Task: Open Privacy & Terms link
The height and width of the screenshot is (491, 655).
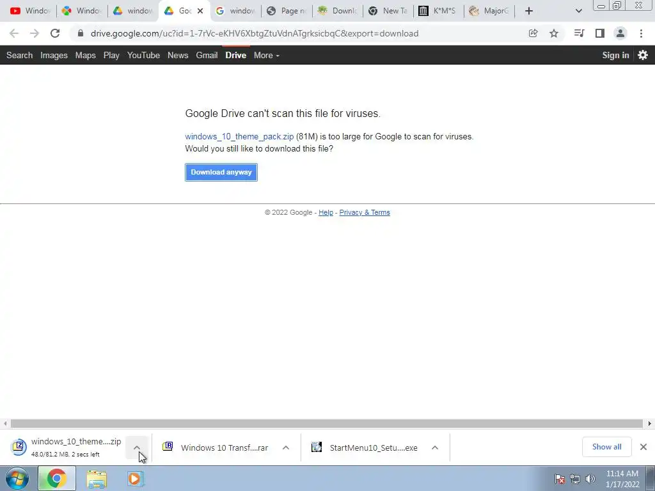Action: point(365,212)
